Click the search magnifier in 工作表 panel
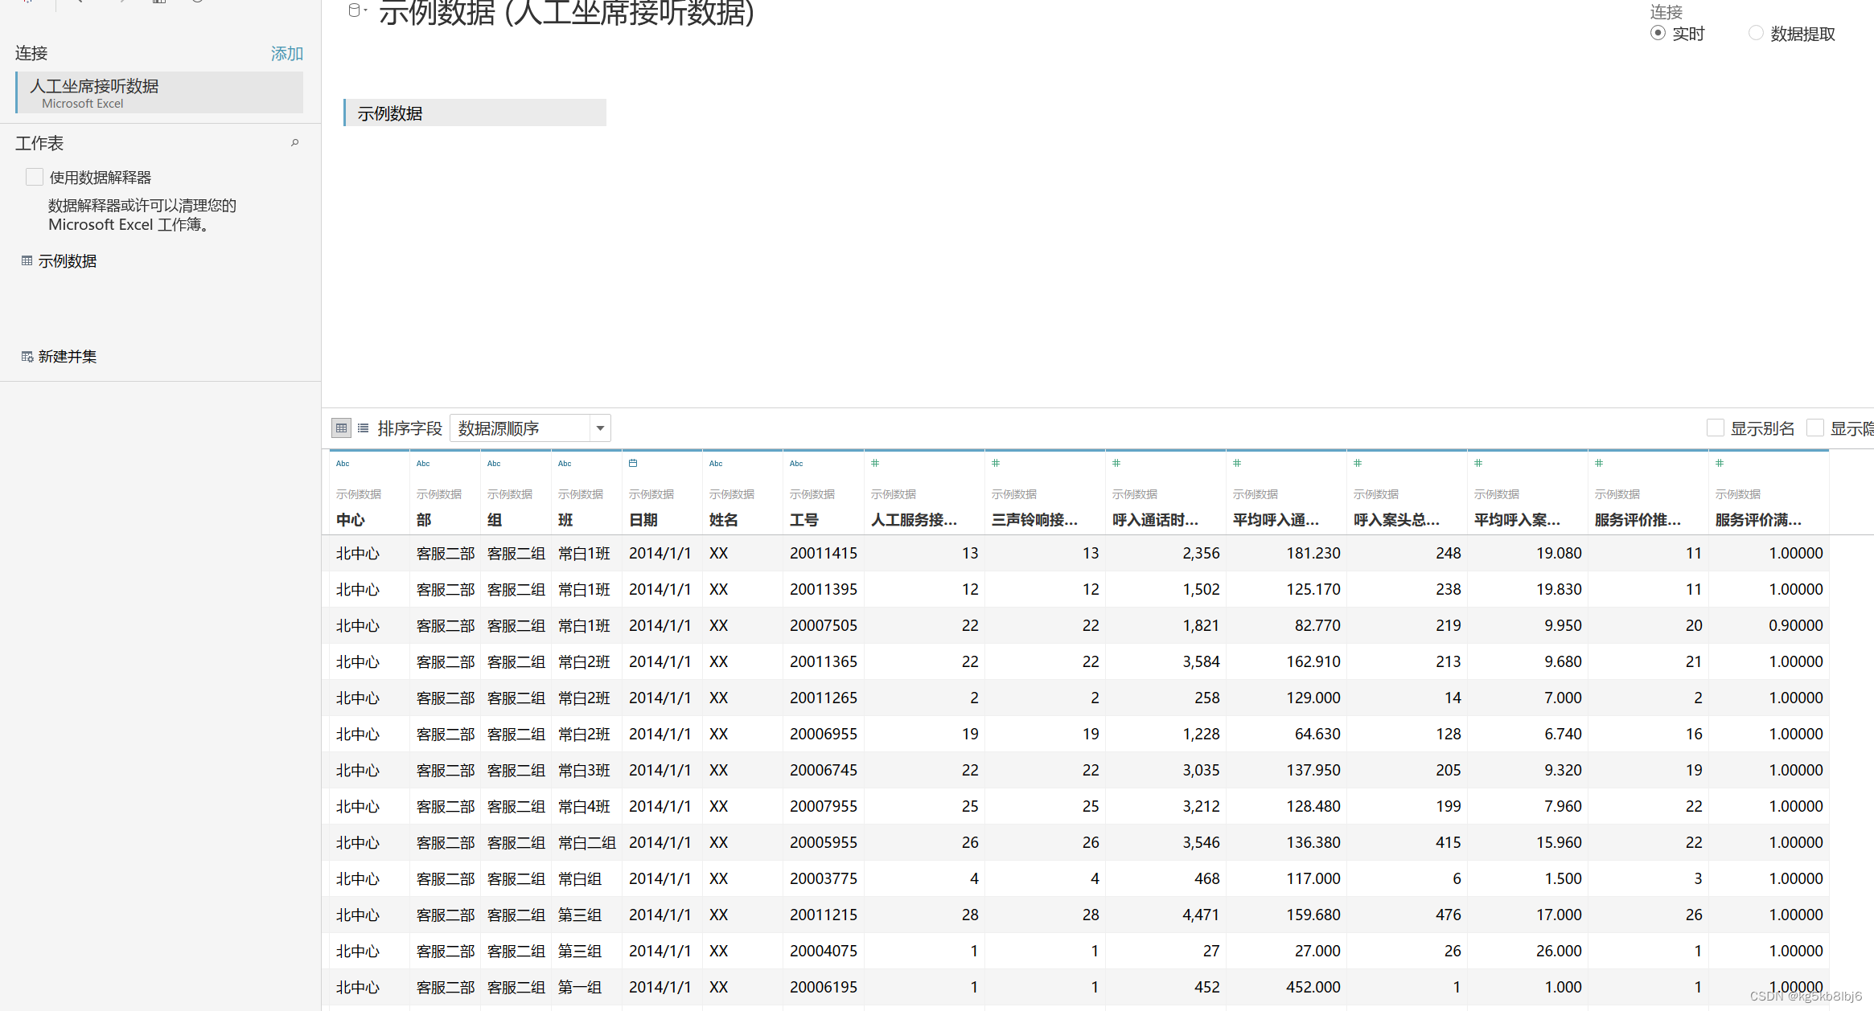Viewport: 1874px width, 1011px height. tap(294, 142)
